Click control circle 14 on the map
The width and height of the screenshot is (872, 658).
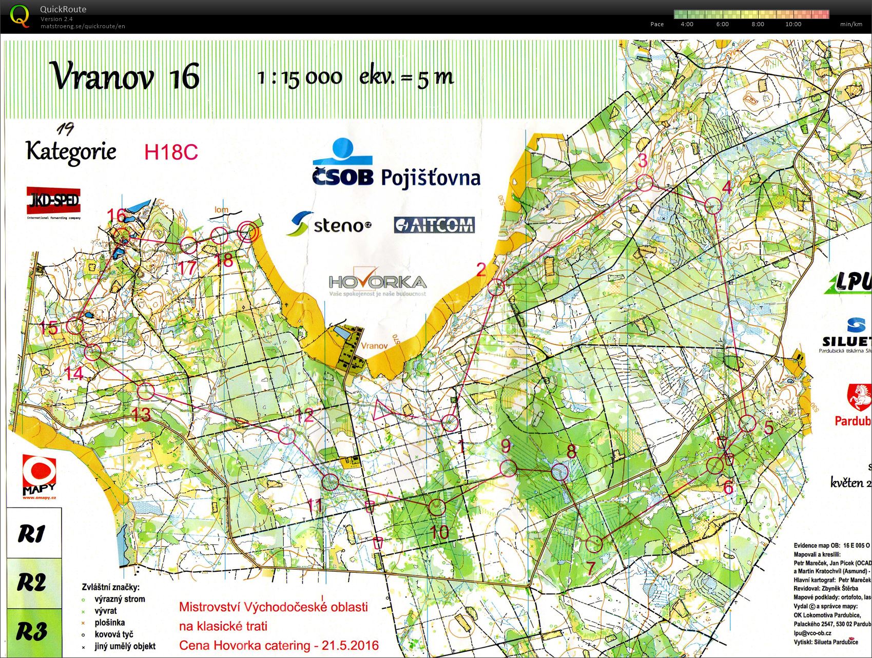click(93, 353)
